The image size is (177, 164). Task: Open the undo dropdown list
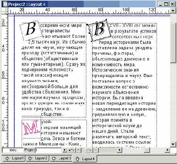pyautogui.click(x=79, y=150)
